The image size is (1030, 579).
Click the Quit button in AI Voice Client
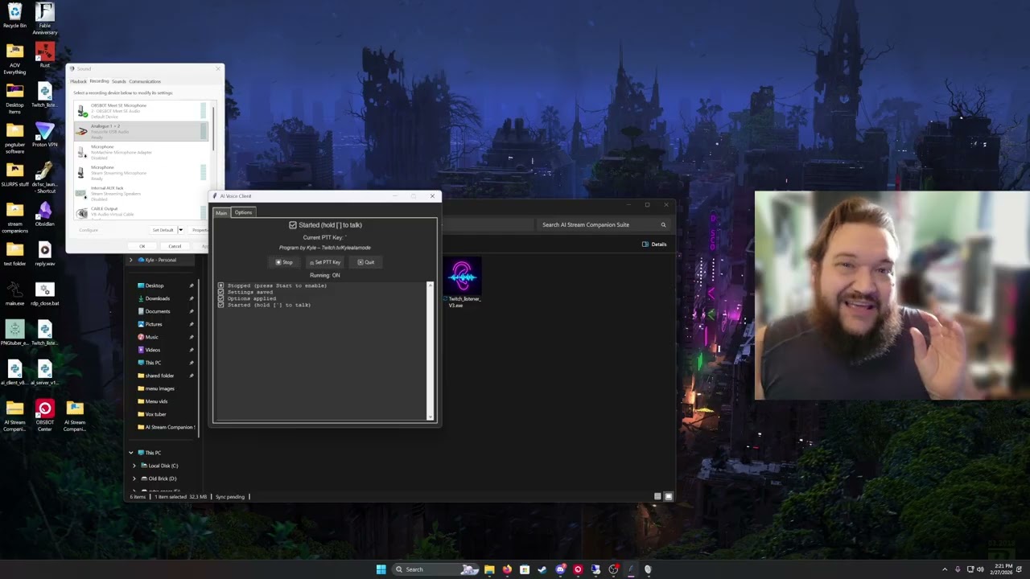366,262
